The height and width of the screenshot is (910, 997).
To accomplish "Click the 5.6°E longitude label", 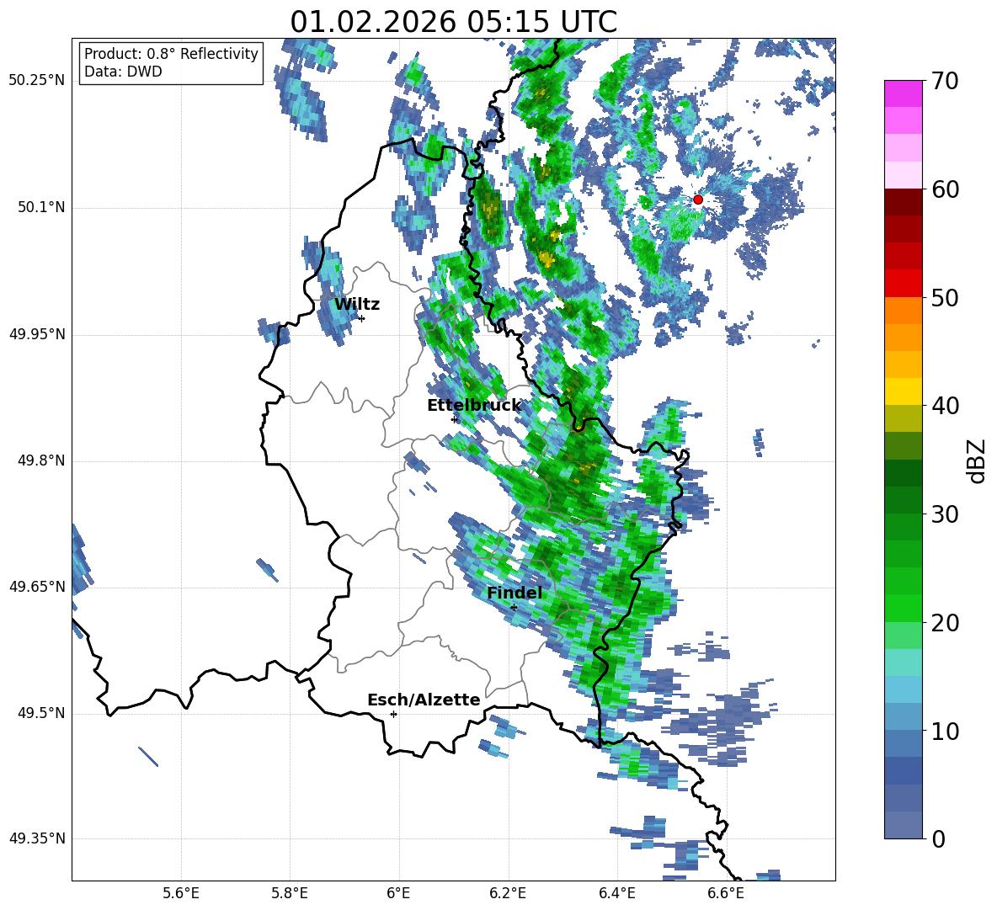I will tap(181, 894).
